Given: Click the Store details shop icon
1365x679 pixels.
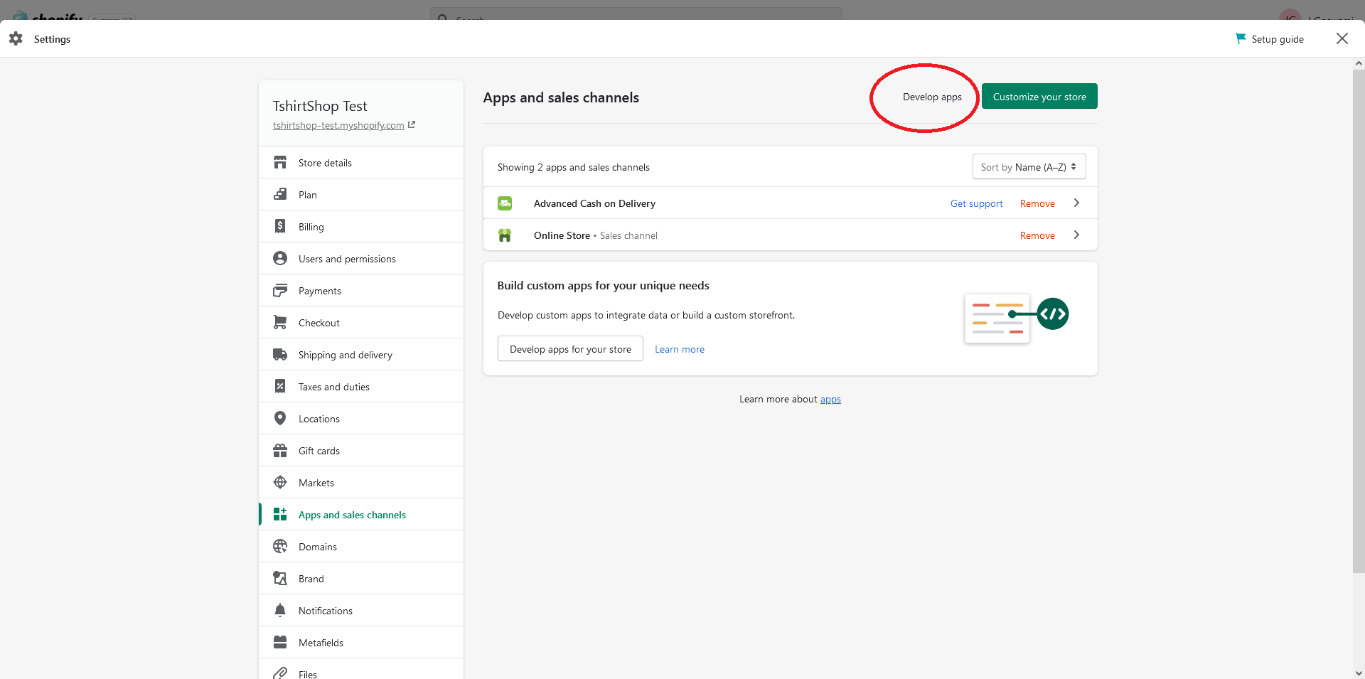Looking at the screenshot, I should coord(280,162).
